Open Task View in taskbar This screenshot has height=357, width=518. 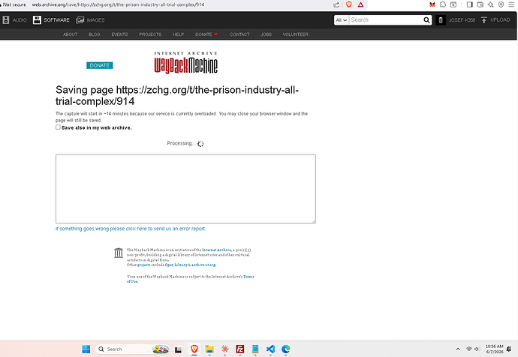pyautogui.click(x=178, y=349)
